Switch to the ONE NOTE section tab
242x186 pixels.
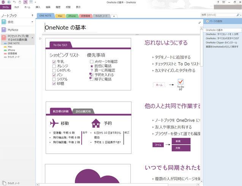coord(45,16)
